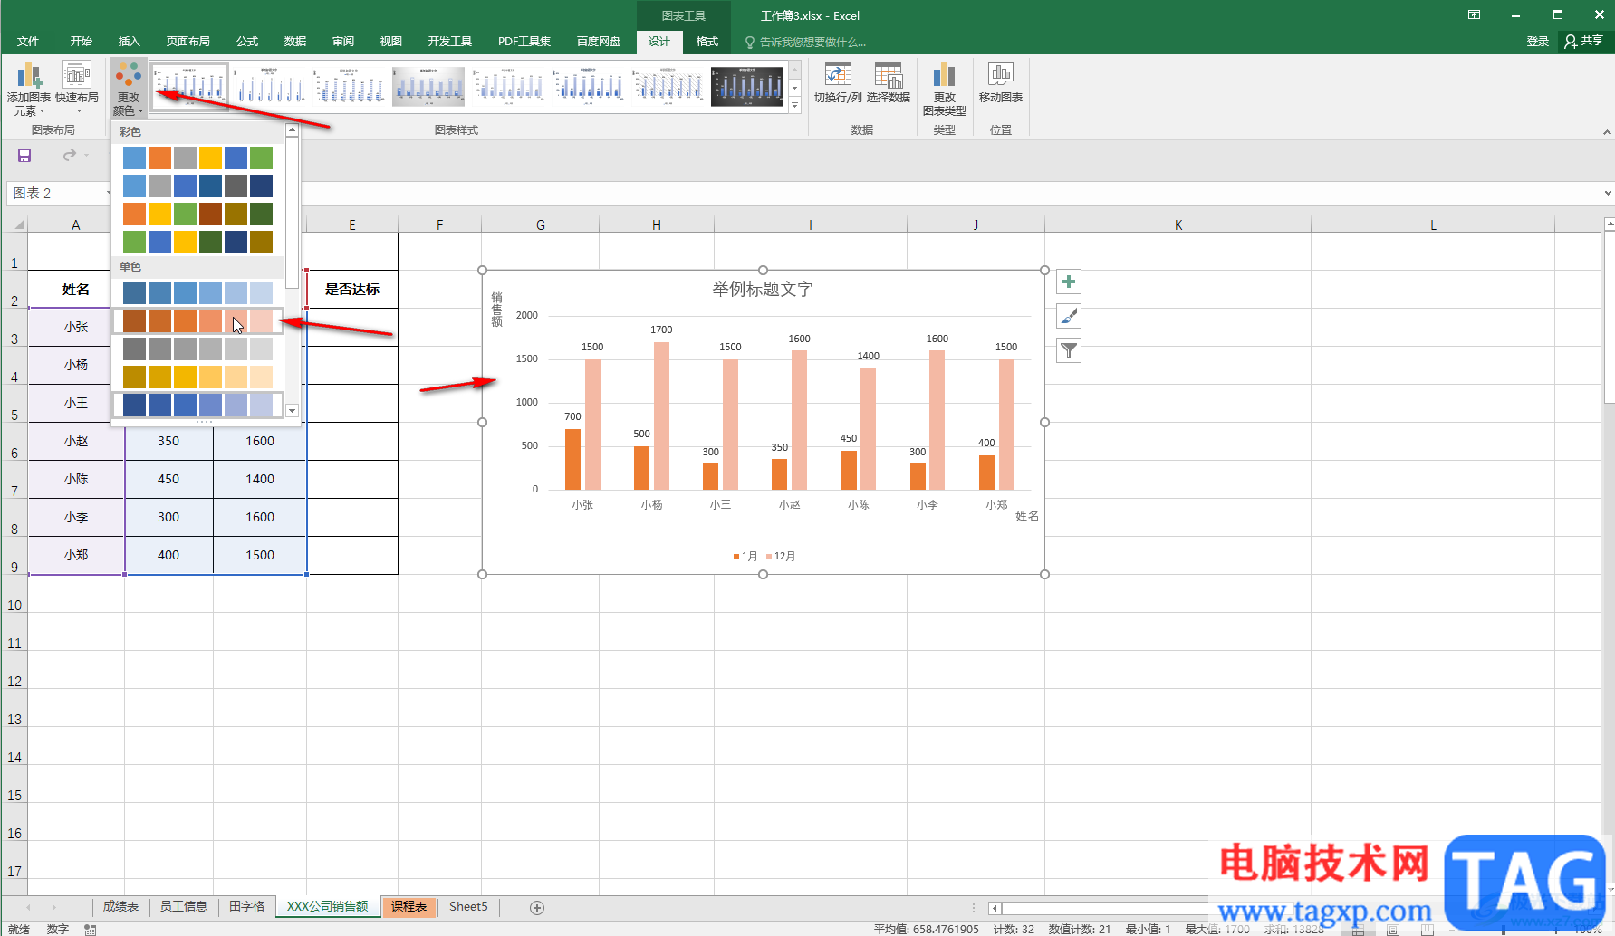Select the dark black chart style thumbnail
This screenshot has height=936, width=1615.
coord(748,85)
